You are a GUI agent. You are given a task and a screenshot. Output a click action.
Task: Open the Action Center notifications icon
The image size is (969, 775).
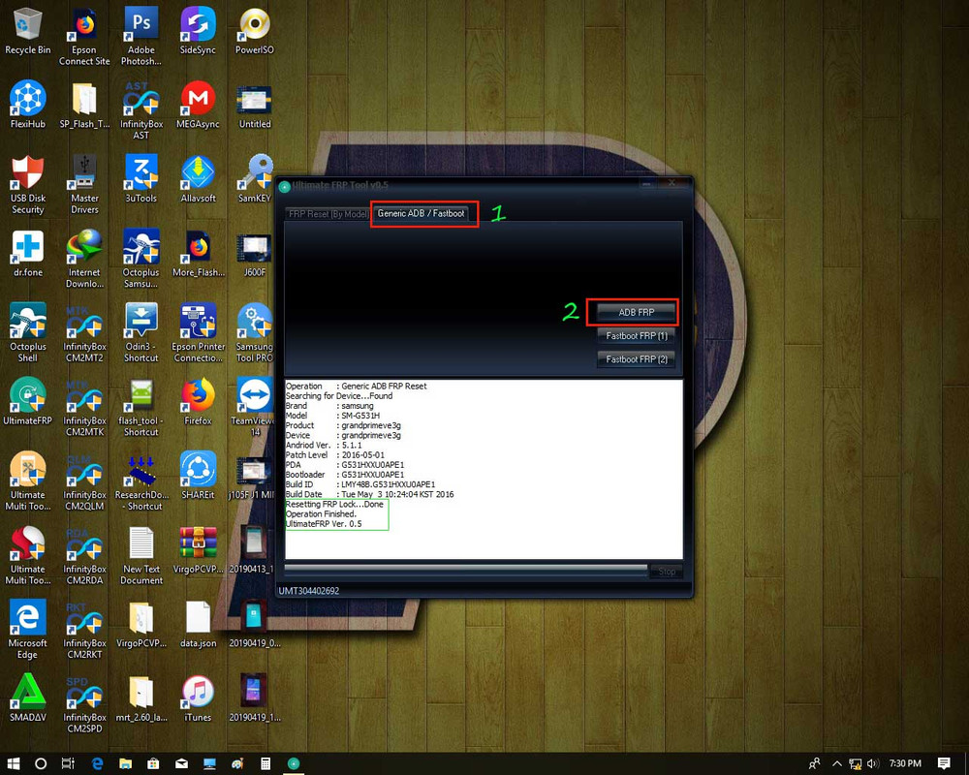(944, 763)
